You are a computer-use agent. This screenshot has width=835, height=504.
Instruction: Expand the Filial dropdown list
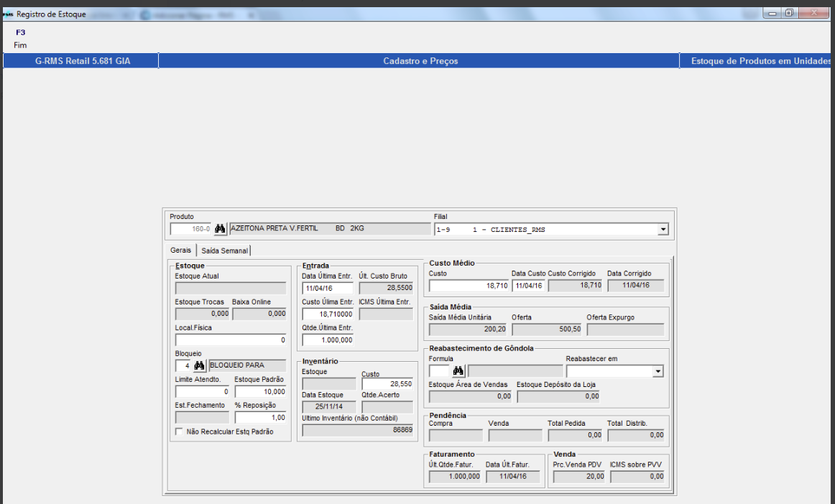tap(663, 229)
